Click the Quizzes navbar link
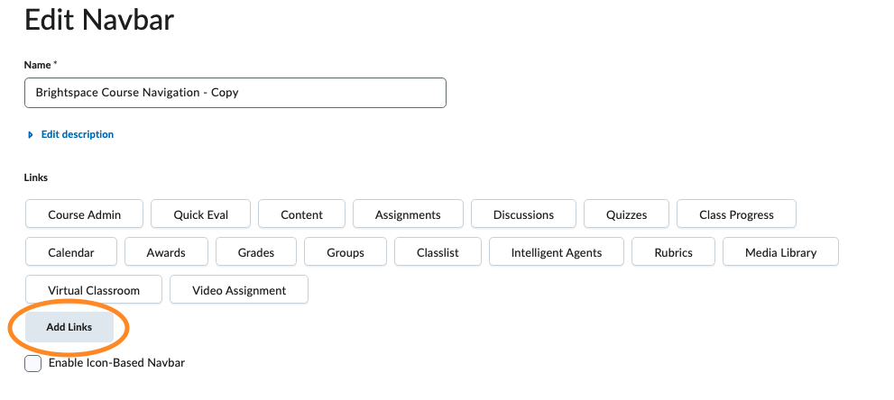The height and width of the screenshot is (400, 894). (627, 214)
